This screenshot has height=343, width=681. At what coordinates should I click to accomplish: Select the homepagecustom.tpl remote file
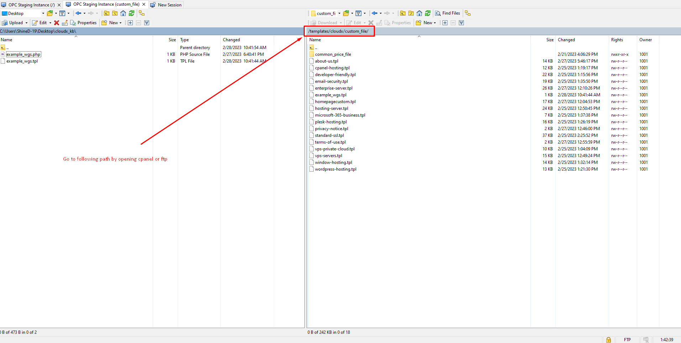335,102
